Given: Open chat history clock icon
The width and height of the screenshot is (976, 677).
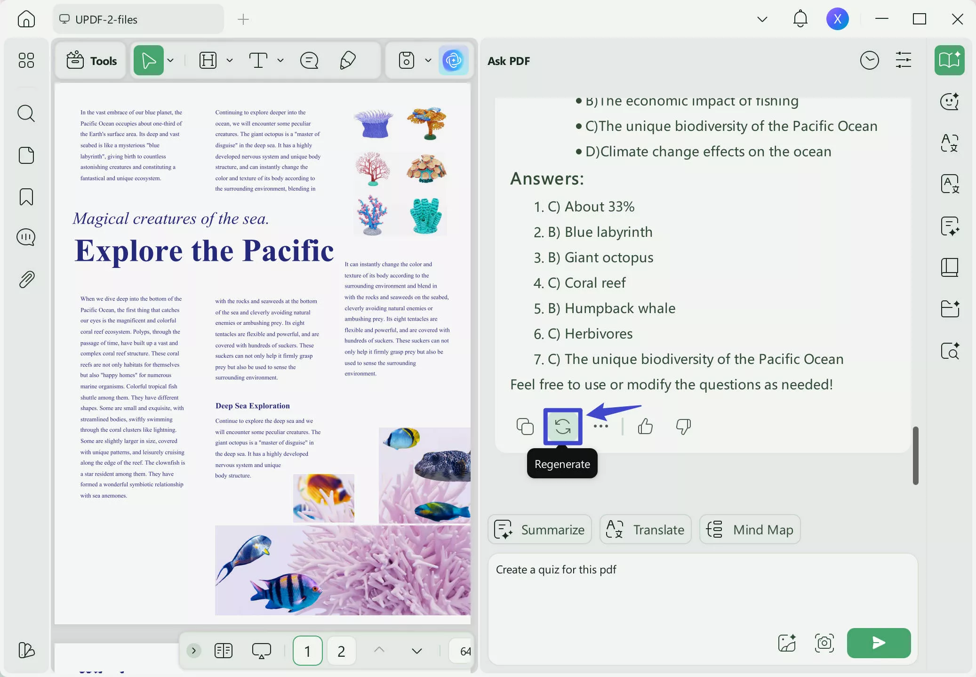Looking at the screenshot, I should 869,60.
